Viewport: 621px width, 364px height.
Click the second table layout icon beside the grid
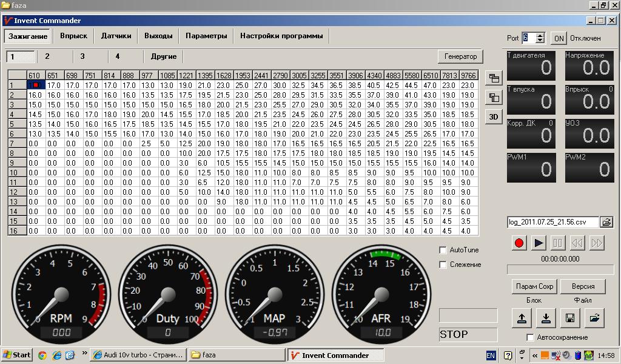pos(494,98)
